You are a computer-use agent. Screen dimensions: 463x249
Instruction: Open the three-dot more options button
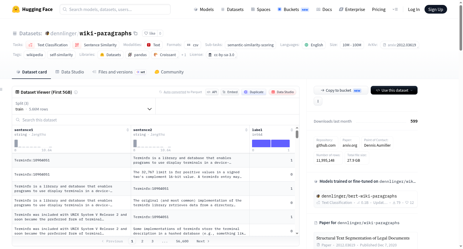tap(318, 101)
